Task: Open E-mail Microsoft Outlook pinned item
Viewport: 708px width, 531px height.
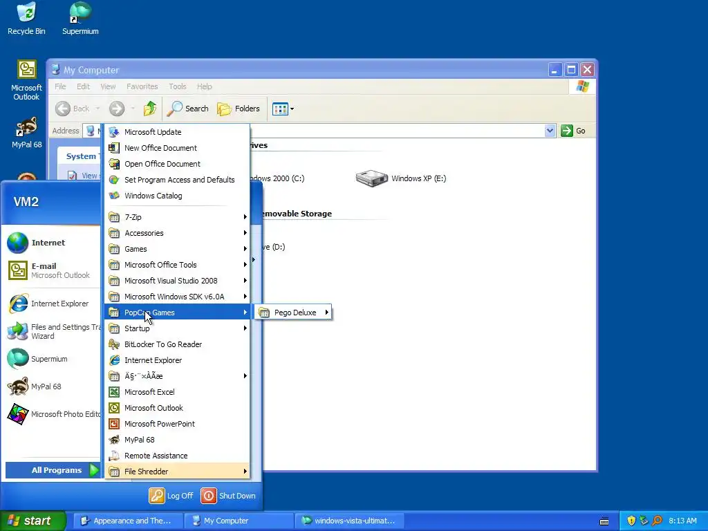Action: click(x=52, y=270)
